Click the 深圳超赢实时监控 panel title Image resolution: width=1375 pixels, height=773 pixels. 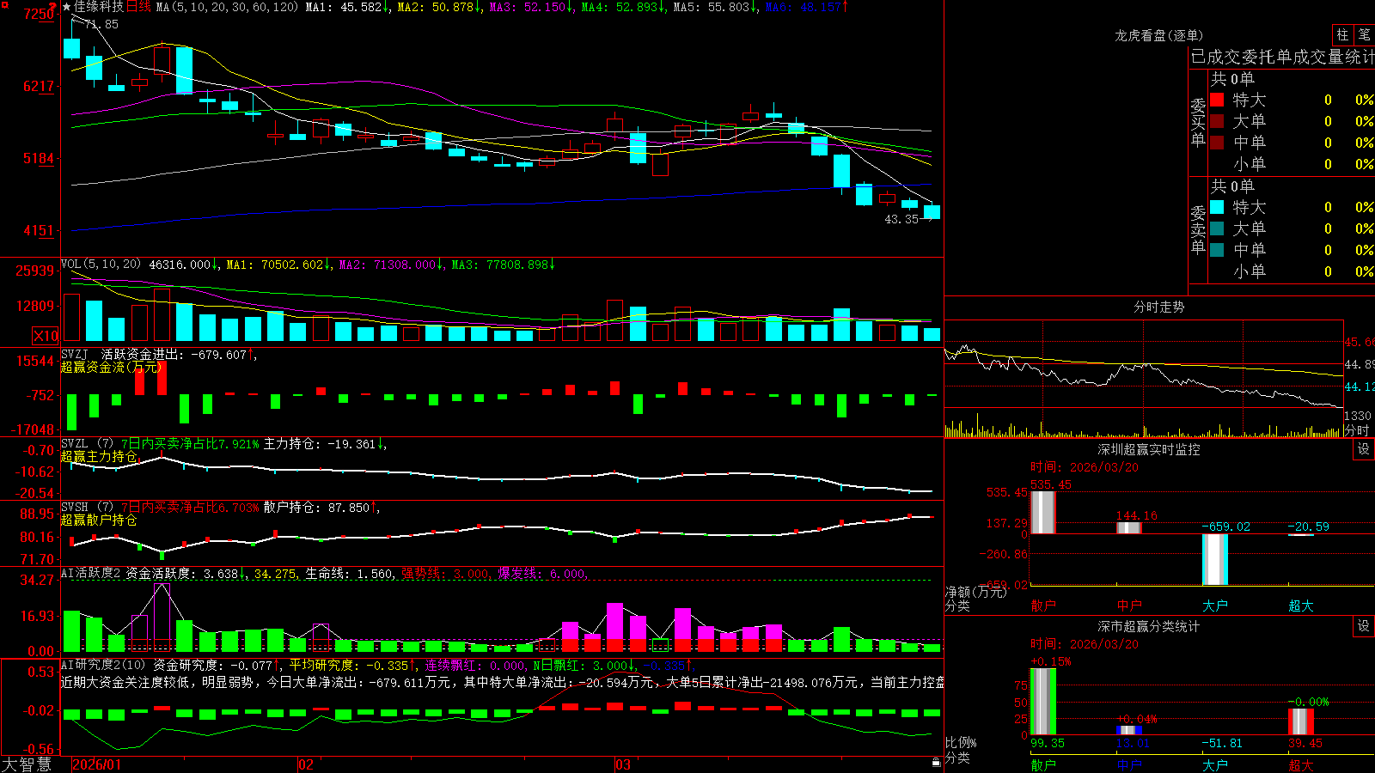click(x=1148, y=449)
